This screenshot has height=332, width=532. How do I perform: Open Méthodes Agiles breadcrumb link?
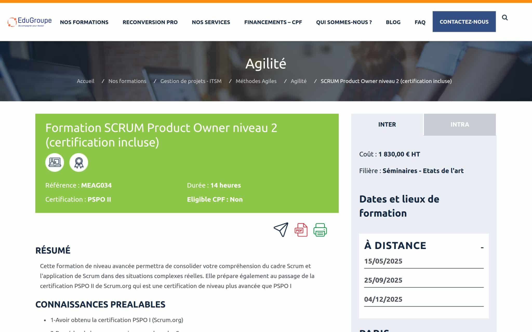point(256,81)
